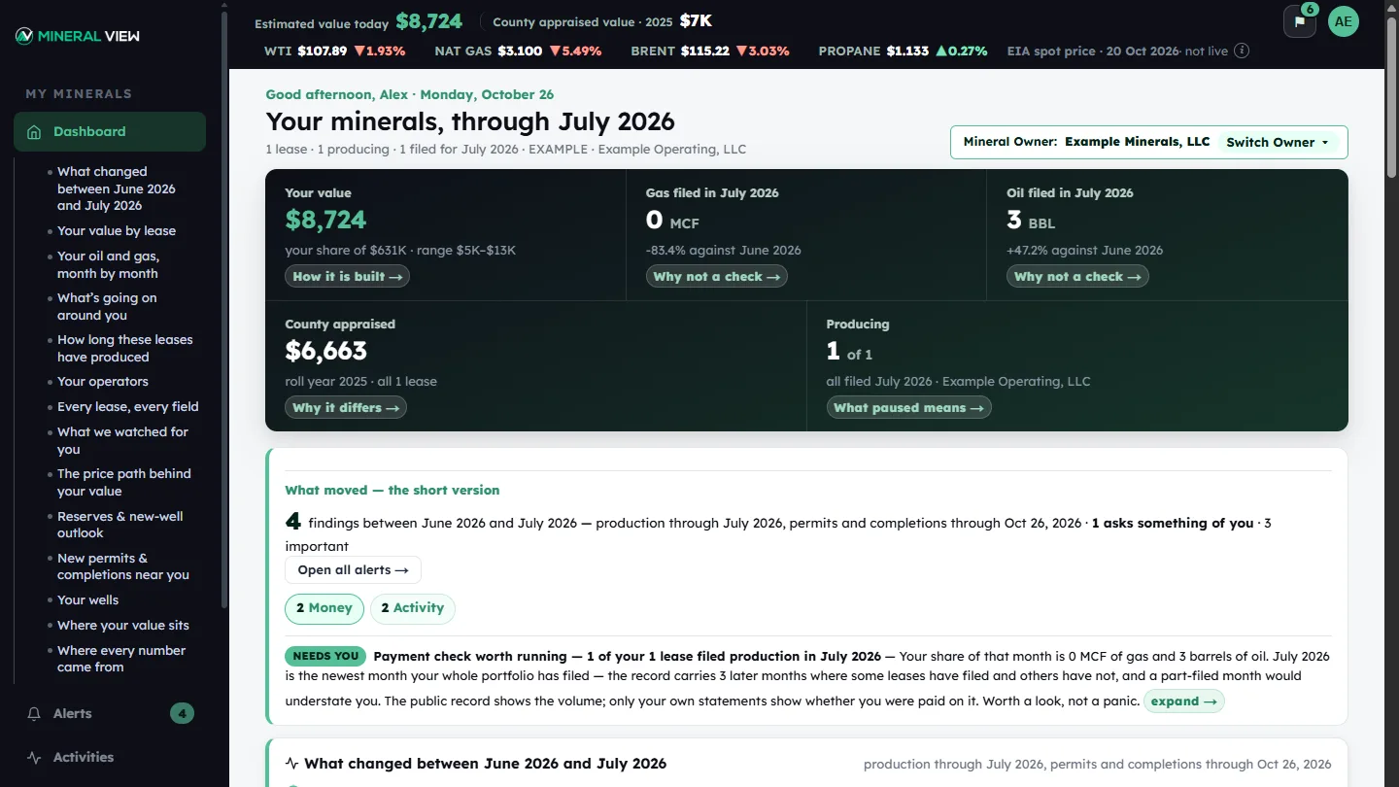Go to Every lease, every field
Viewport: 1399px width, 787px height.
click(128, 407)
